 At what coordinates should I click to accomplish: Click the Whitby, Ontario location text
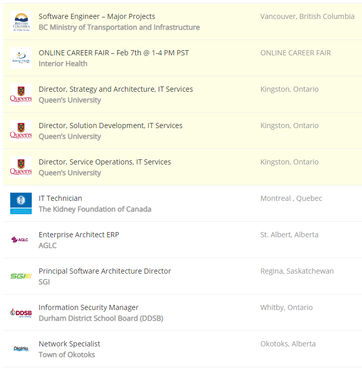pos(286,307)
